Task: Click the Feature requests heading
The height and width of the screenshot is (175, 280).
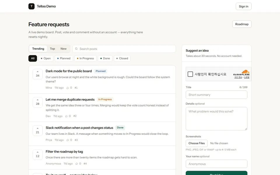Action: (x=49, y=24)
